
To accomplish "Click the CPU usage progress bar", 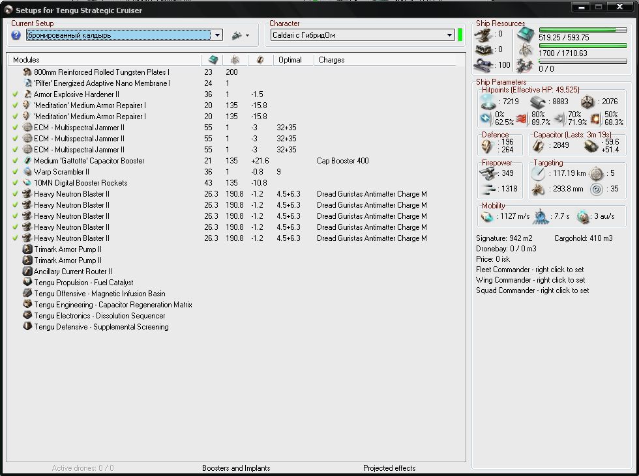I will click(583, 30).
